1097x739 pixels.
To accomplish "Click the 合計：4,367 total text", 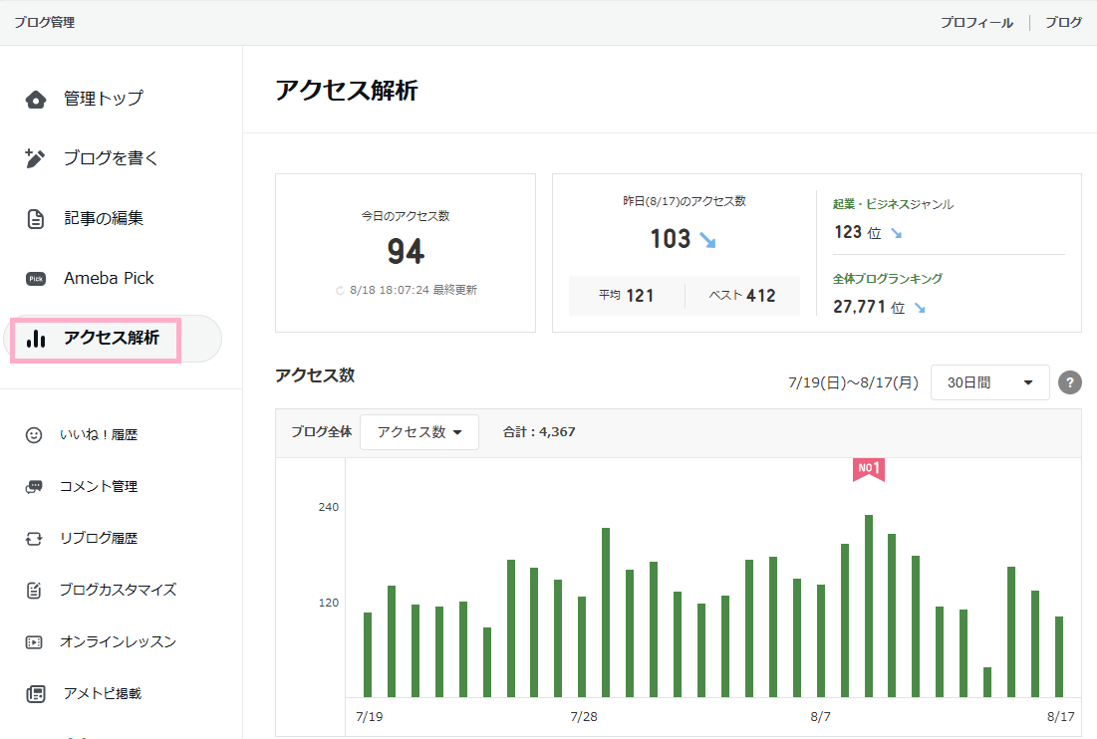I will 539,432.
